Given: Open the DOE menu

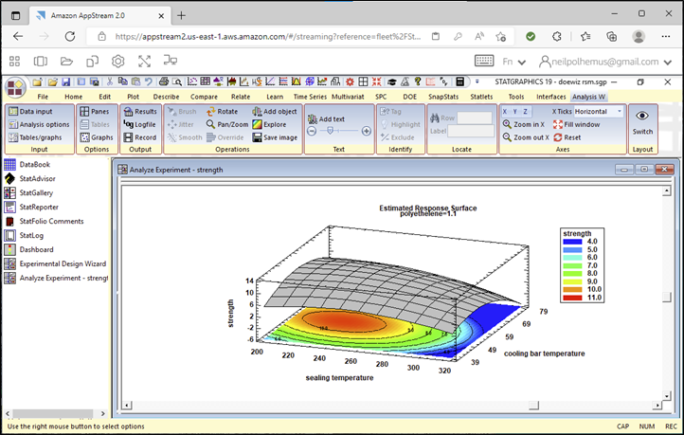Looking at the screenshot, I should (408, 97).
